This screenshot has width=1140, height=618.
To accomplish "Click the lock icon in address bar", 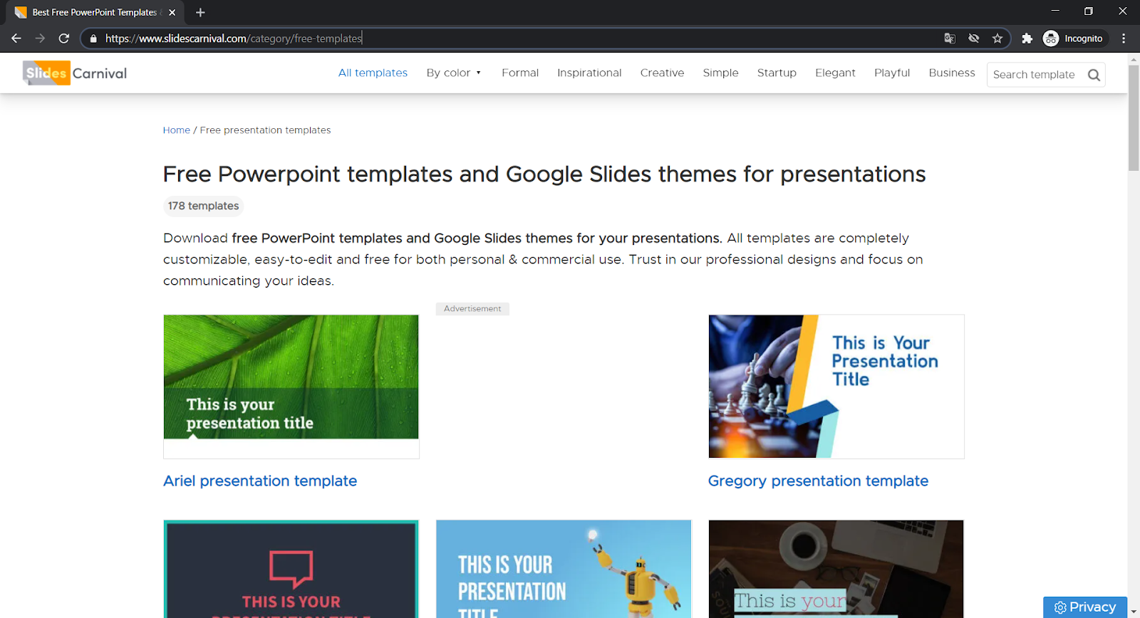I will 93,38.
